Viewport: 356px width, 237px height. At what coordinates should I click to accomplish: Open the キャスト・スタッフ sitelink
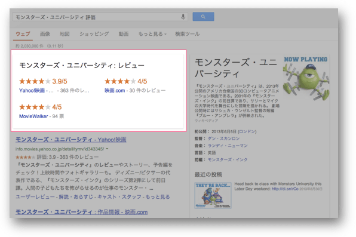[x=119, y=197]
